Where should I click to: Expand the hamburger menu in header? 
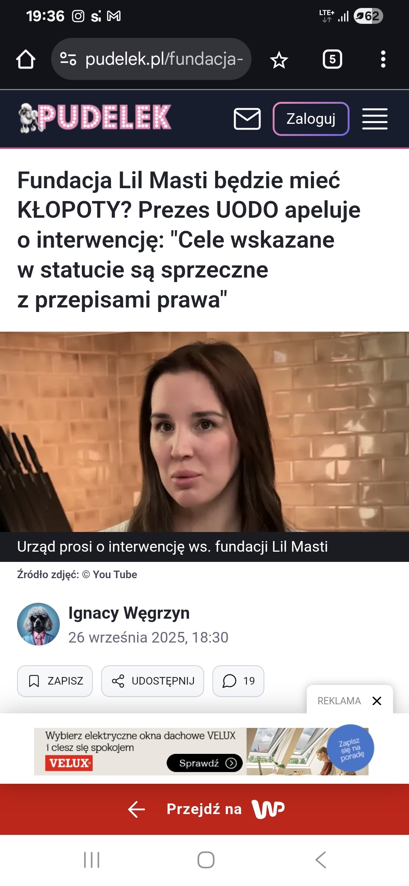[x=375, y=119]
